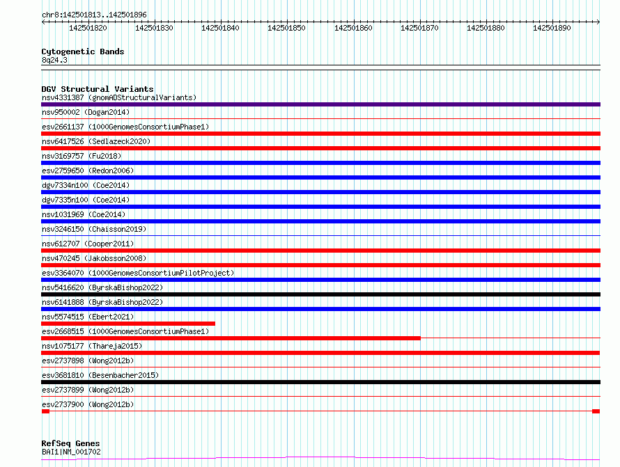
Task: Click the RefSeq Genes track title
Action: click(70, 443)
